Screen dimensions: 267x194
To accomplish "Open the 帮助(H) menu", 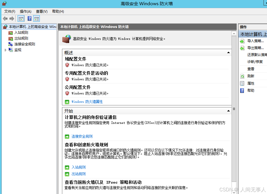I will coord(58,12).
